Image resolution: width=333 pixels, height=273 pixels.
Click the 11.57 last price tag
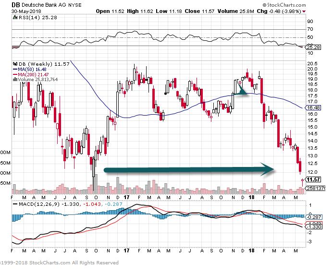pos(313,179)
